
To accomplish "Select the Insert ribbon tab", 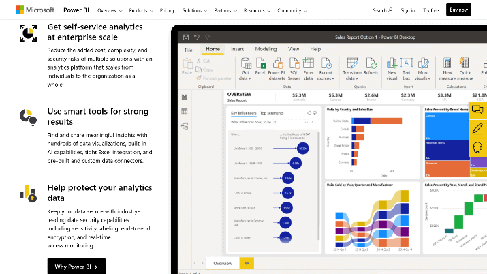I will tap(237, 49).
